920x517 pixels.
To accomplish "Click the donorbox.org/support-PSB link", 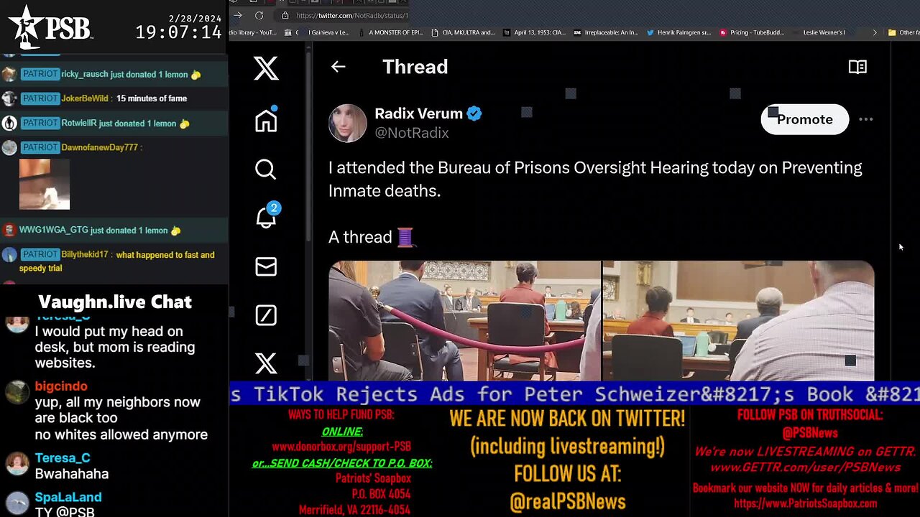I will click(x=341, y=446).
